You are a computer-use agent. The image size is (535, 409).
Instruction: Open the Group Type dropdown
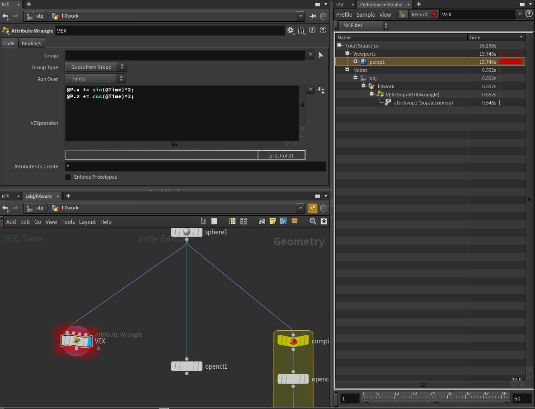pos(95,67)
